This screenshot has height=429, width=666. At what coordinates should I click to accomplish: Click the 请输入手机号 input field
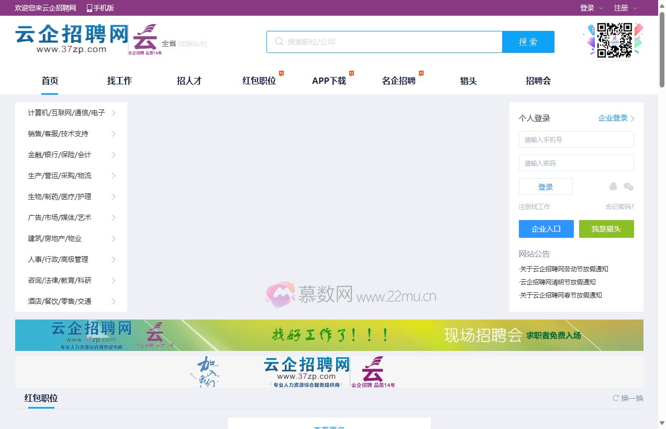tap(576, 139)
